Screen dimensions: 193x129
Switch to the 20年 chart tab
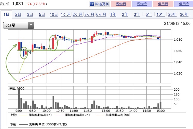tap(172, 14)
